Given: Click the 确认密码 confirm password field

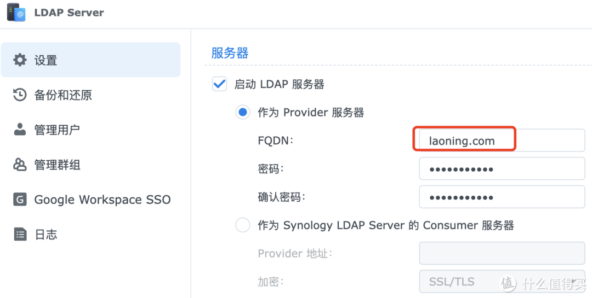Looking at the screenshot, I should tap(502, 197).
